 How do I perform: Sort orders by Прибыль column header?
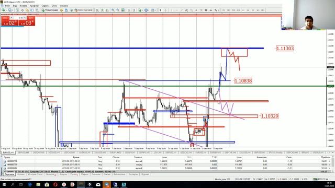(x=326, y=157)
